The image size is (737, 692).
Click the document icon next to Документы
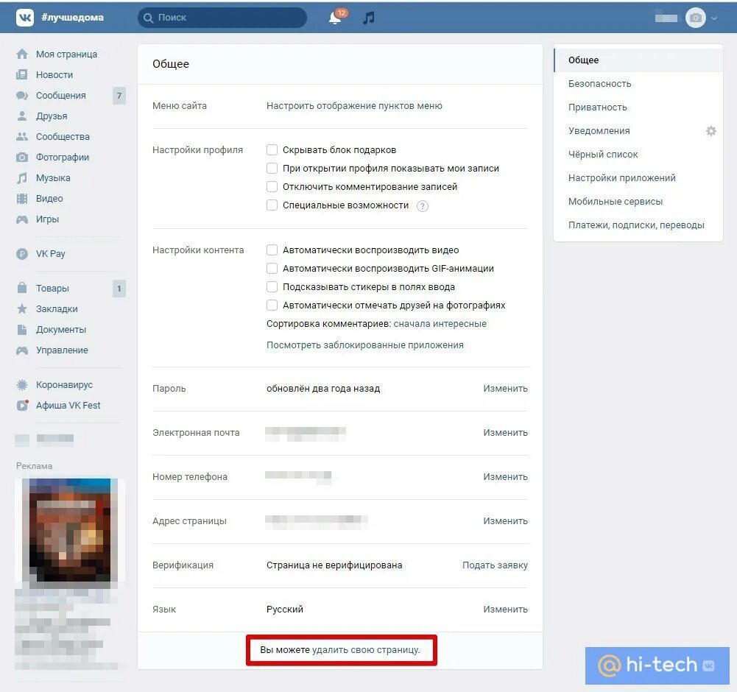(22, 330)
